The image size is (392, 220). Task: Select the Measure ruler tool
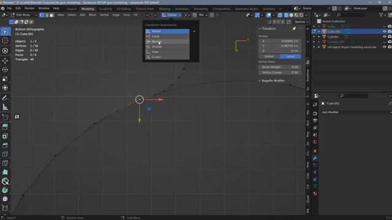(x=5, y=108)
